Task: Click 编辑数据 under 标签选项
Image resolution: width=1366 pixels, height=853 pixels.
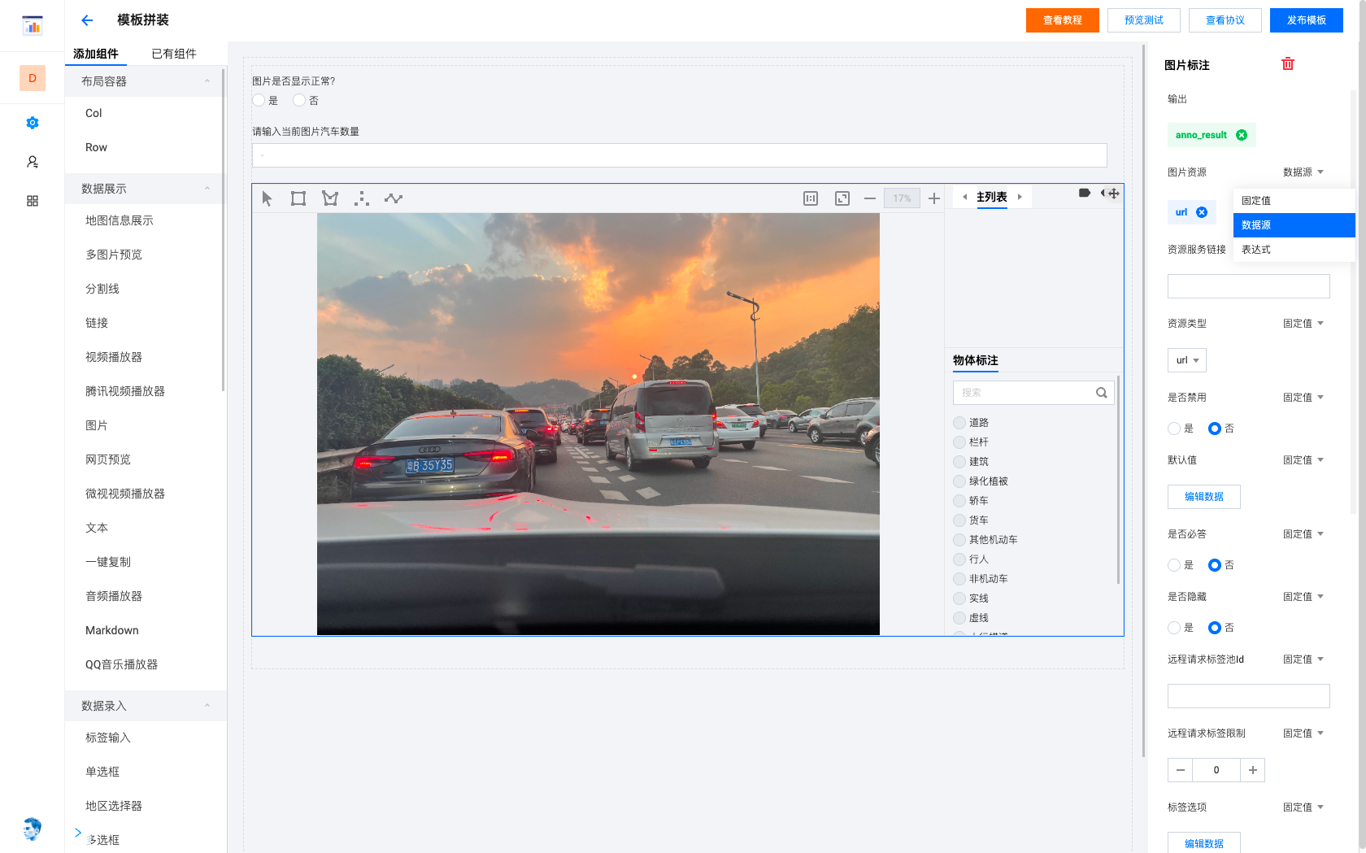Action: click(x=1204, y=843)
